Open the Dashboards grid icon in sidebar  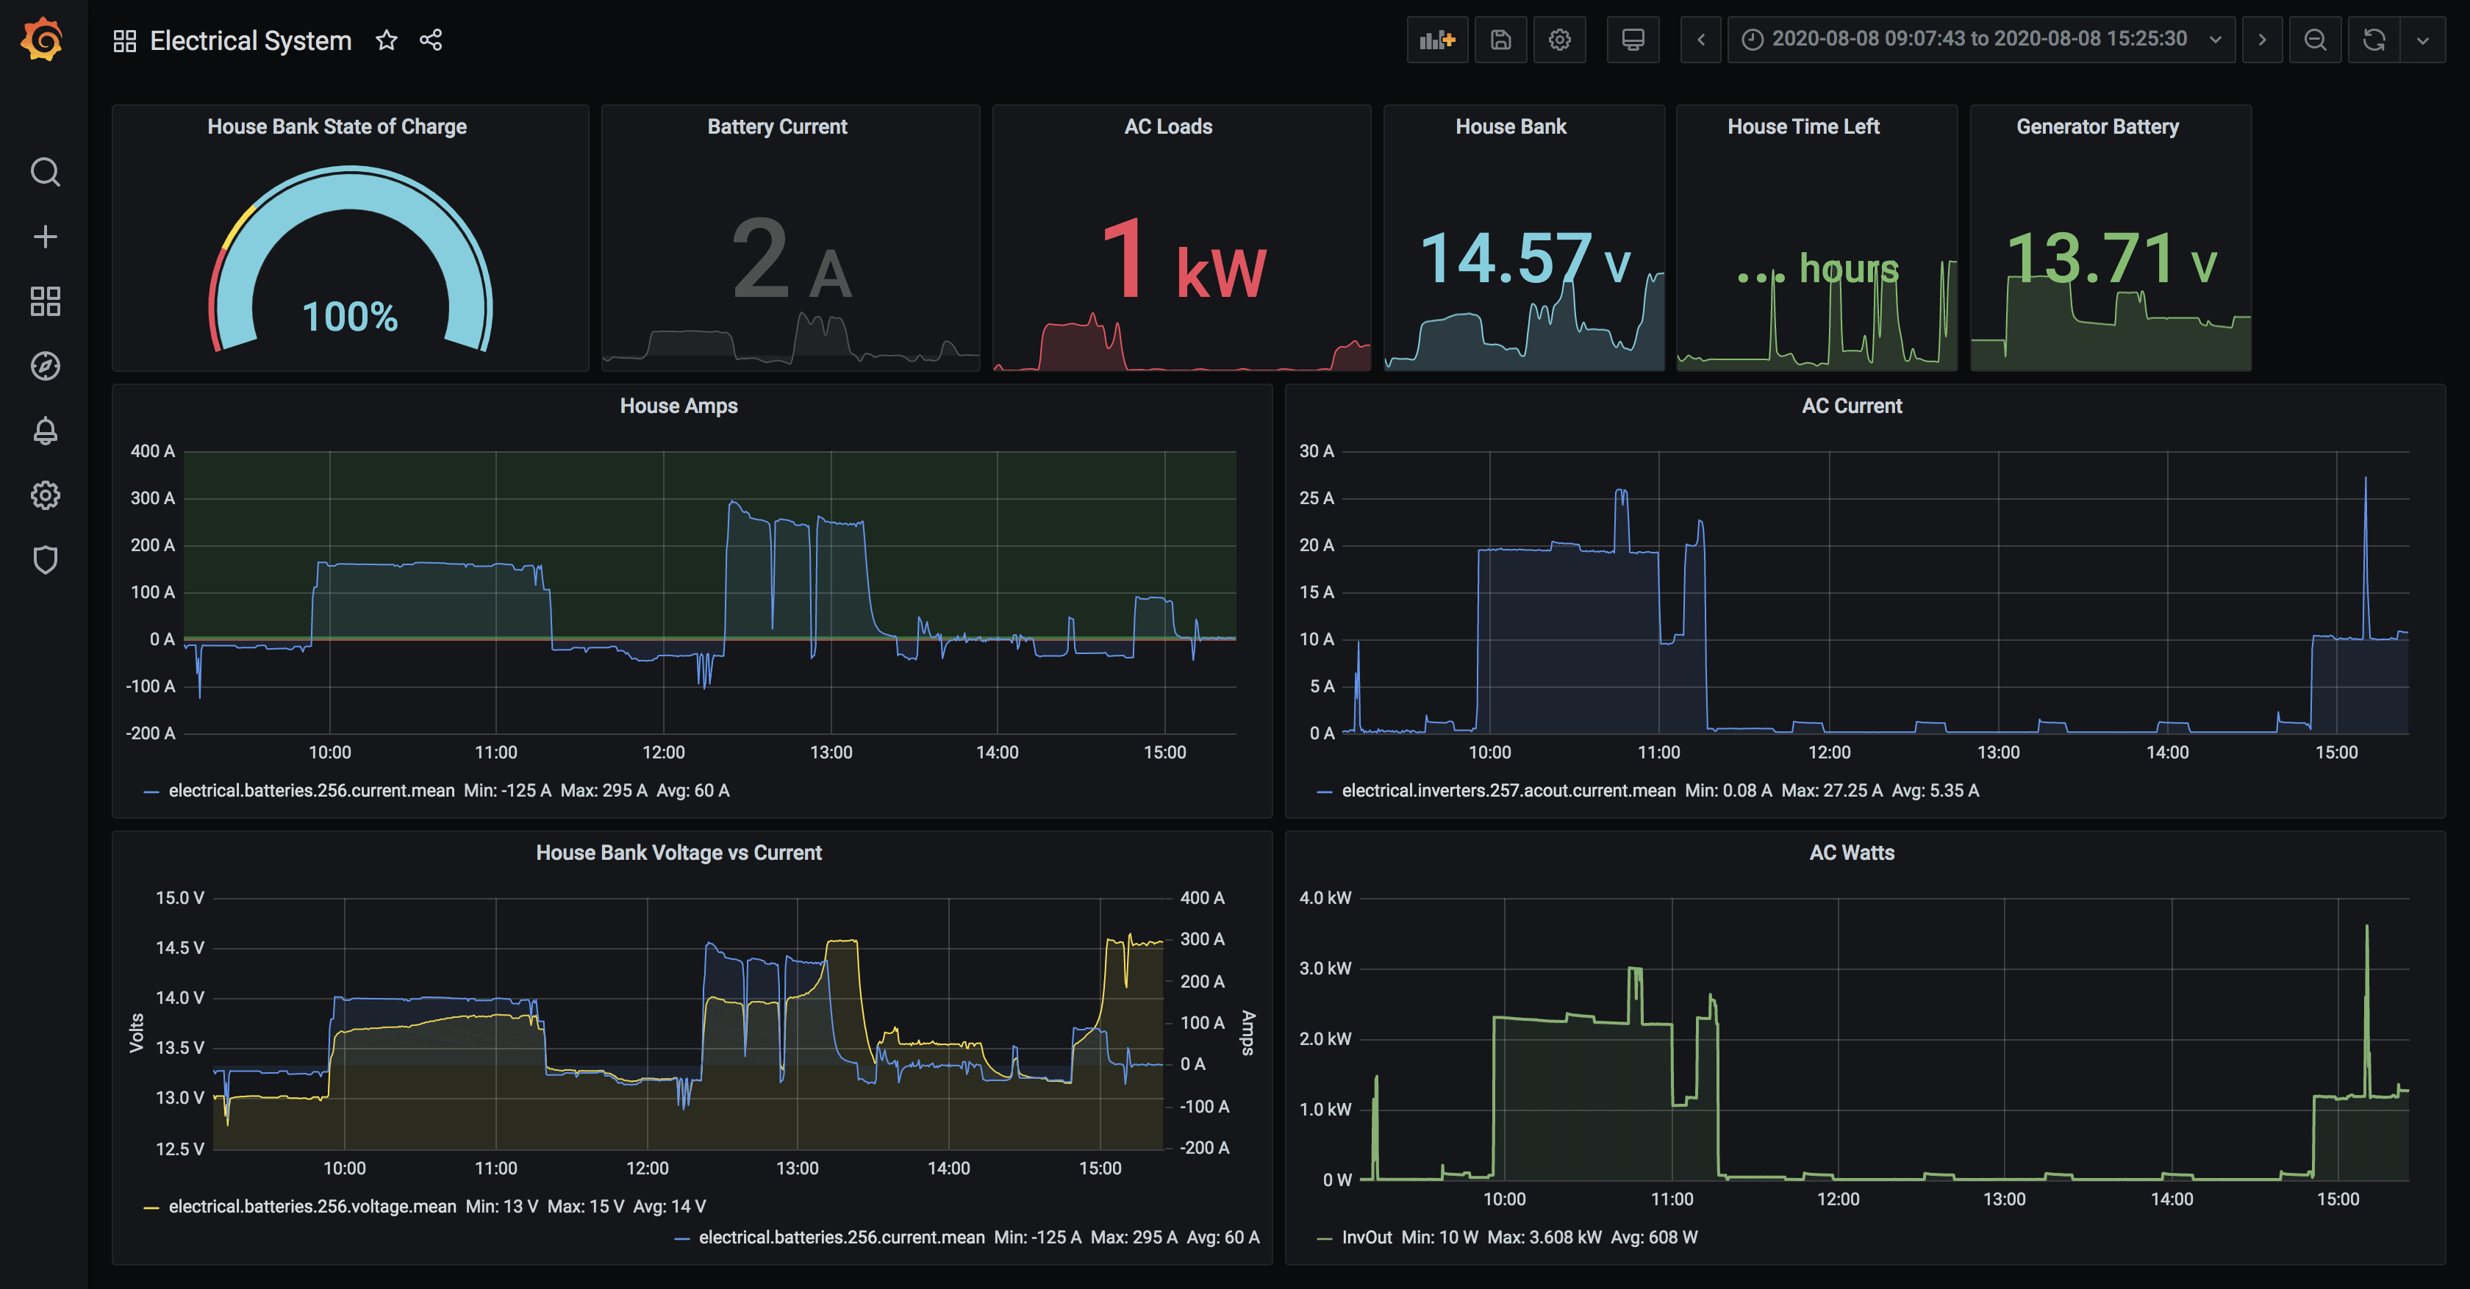point(45,301)
